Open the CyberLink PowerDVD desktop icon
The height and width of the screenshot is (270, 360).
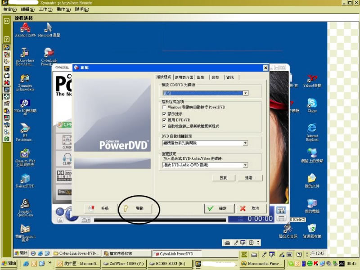[x=49, y=54]
